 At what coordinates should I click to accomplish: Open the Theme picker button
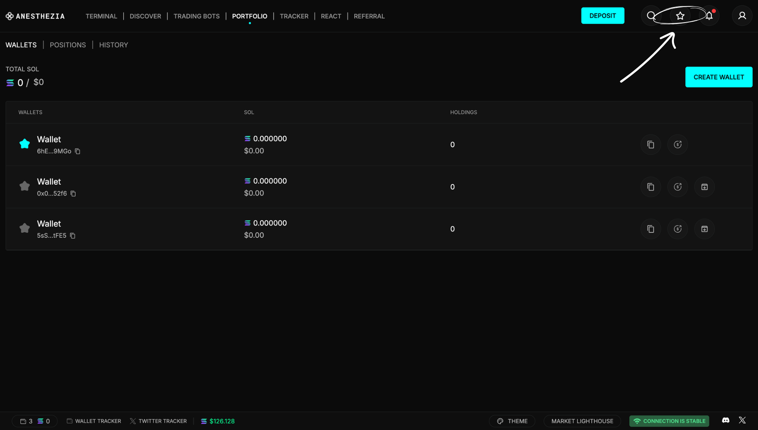coord(512,421)
